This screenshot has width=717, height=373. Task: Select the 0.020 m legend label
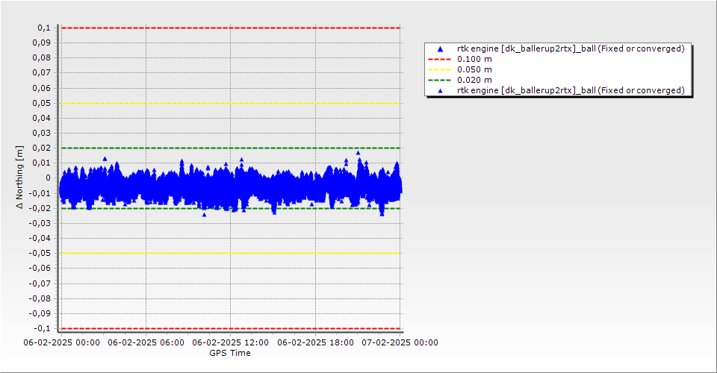[474, 80]
